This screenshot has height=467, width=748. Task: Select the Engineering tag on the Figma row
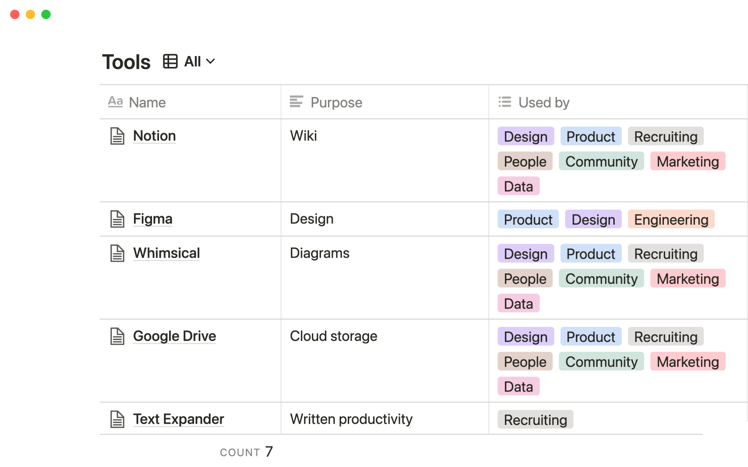pos(671,219)
